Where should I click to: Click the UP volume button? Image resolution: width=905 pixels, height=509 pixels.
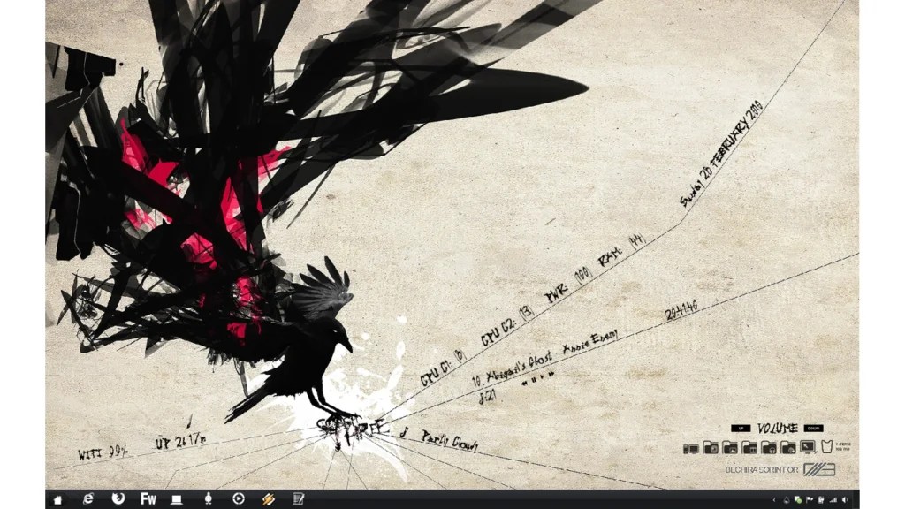(x=741, y=429)
